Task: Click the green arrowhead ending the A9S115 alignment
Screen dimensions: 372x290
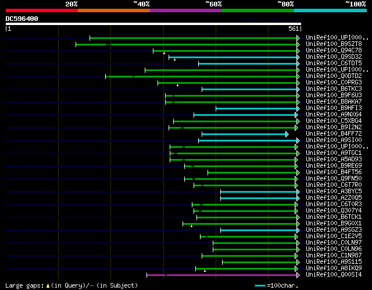Action: (x=298, y=263)
